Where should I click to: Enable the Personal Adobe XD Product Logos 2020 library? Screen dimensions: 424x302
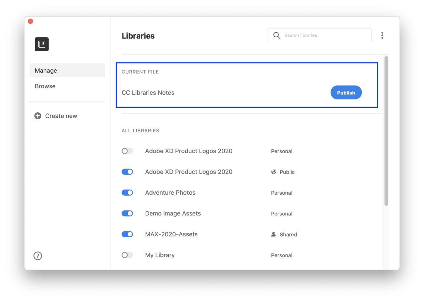127,151
